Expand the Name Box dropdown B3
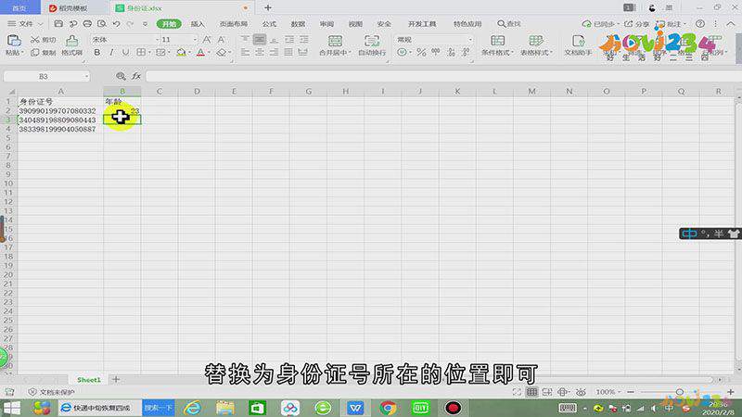 pos(86,76)
